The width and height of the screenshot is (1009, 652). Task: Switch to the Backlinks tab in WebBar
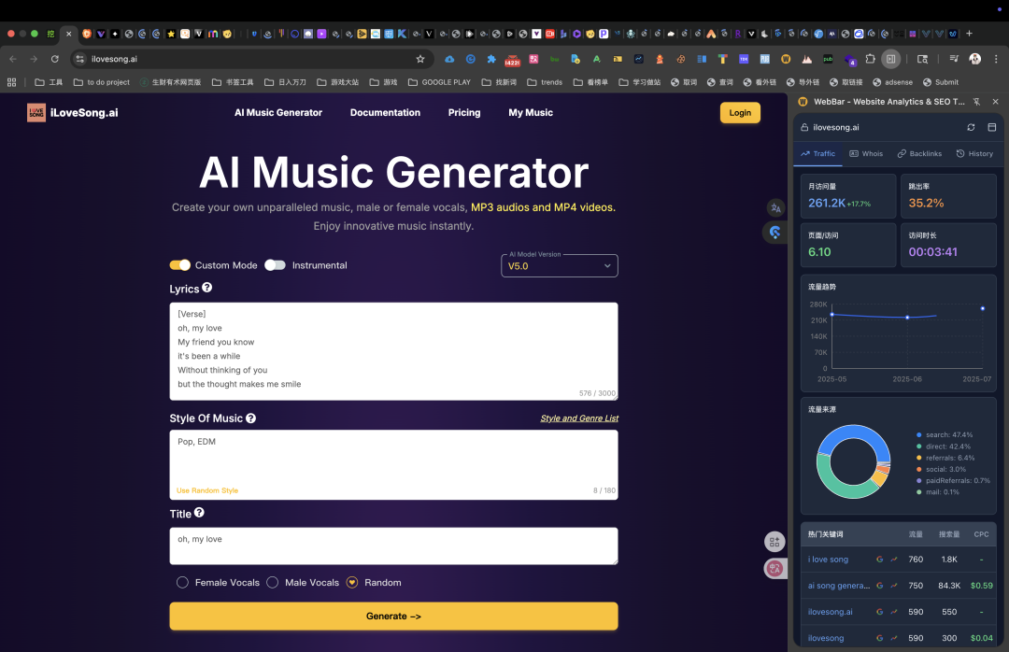coord(919,154)
